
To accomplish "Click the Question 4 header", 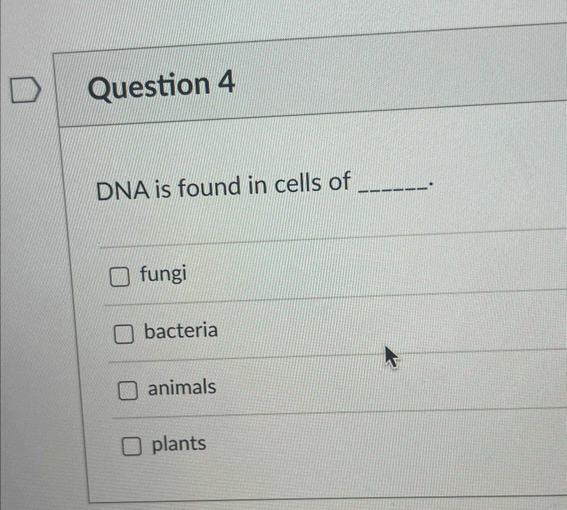I will tap(160, 85).
